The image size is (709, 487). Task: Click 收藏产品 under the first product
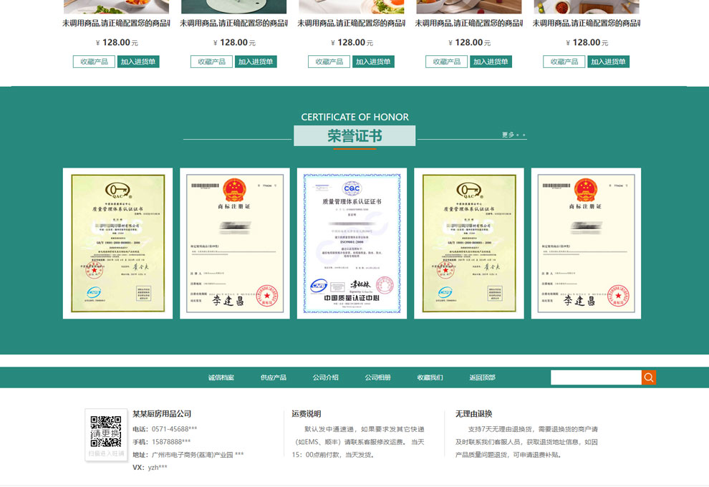coord(94,62)
